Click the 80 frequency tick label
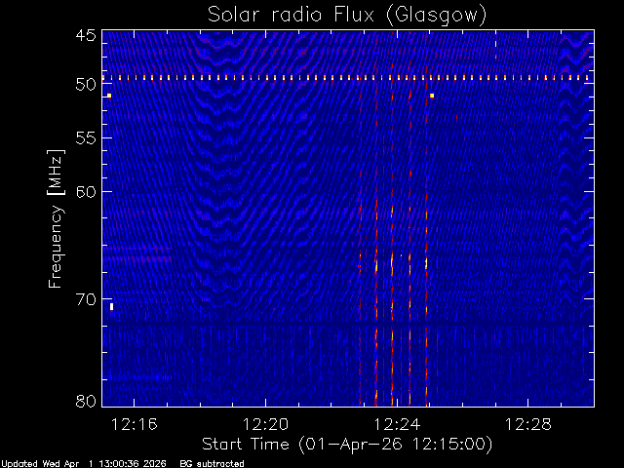Image resolution: width=624 pixels, height=468 pixels. [x=86, y=401]
